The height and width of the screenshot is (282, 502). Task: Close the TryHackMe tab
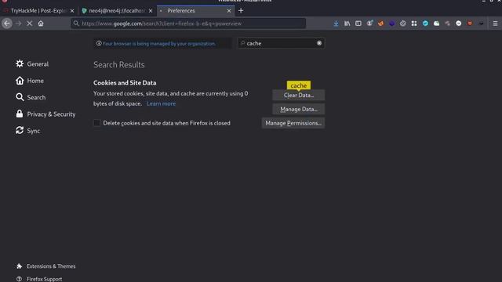pyautogui.click(x=72, y=10)
